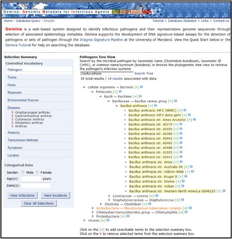
Task: Open the Database Statistics link
Action: click(x=182, y=21)
